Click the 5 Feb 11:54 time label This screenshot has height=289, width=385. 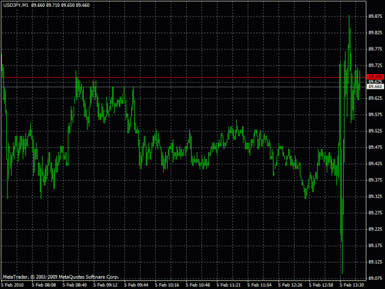(x=259, y=285)
